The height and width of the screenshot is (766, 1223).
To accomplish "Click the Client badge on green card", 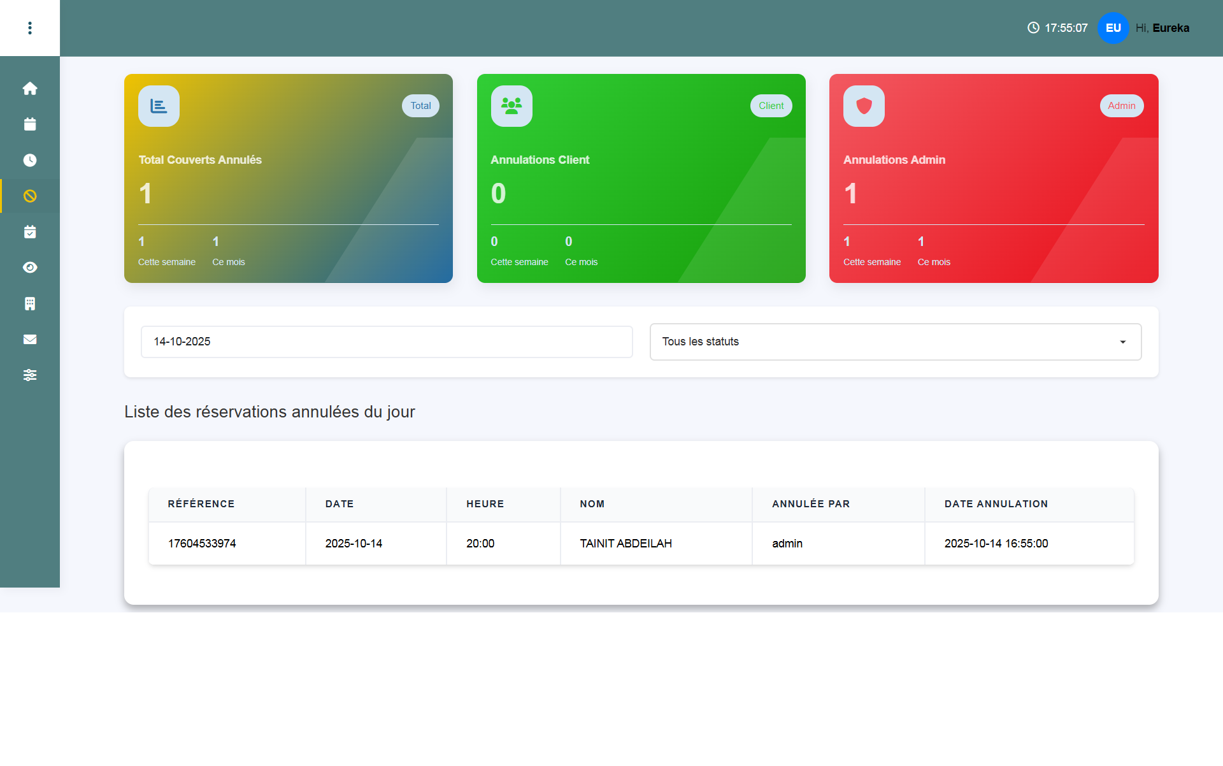I will (771, 106).
